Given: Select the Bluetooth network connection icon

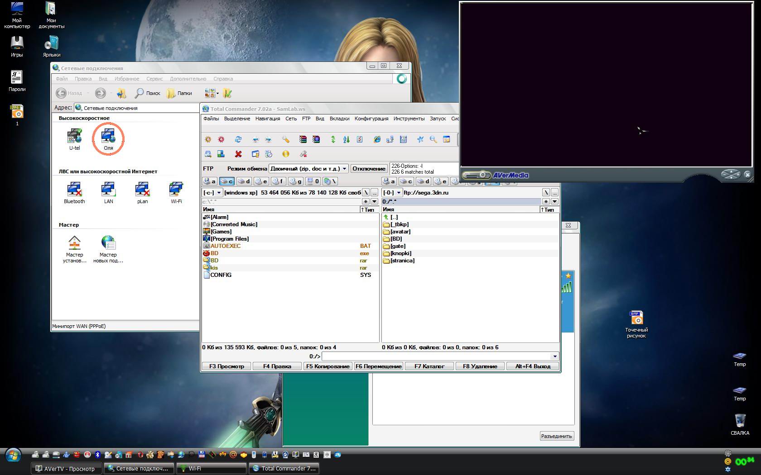Looking at the screenshot, I should 74,193.
